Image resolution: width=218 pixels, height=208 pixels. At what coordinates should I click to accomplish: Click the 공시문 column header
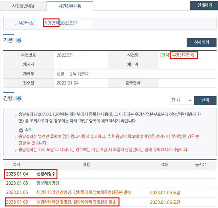[201, 165]
